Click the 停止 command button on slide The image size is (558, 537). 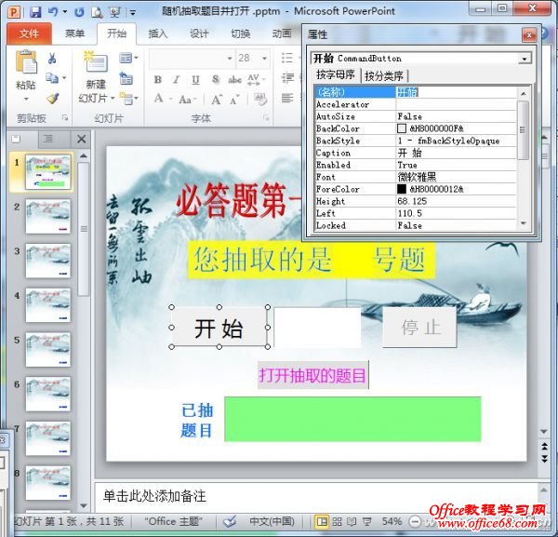tap(420, 327)
